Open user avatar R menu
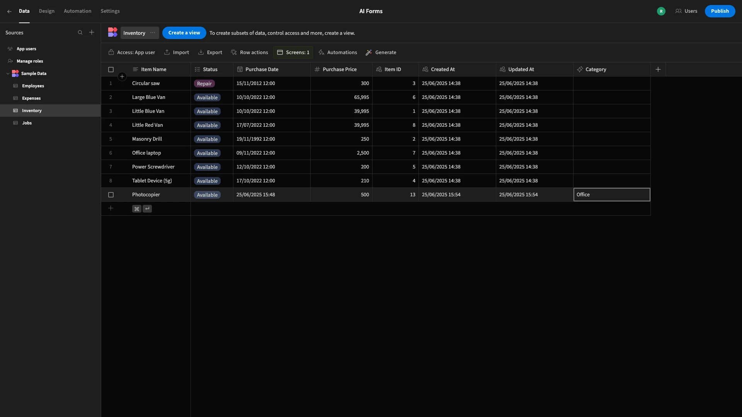Image resolution: width=742 pixels, height=417 pixels. point(661,11)
